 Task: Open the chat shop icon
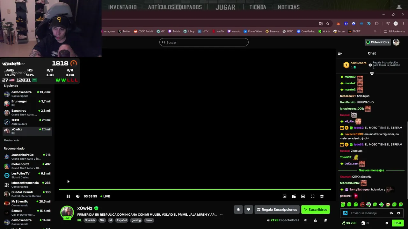[364, 223]
